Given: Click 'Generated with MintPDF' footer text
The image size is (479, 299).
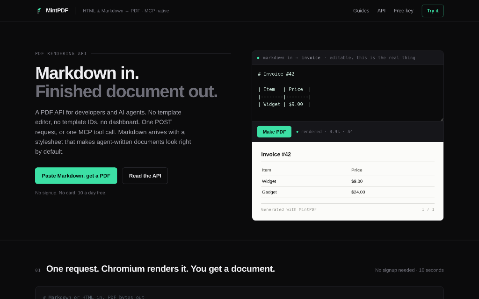Looking at the screenshot, I should point(289,209).
